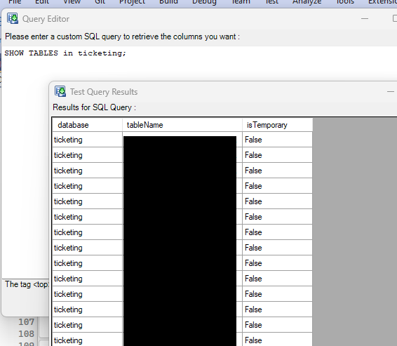
Task: Select the first ticketing database cell
Action: point(88,140)
